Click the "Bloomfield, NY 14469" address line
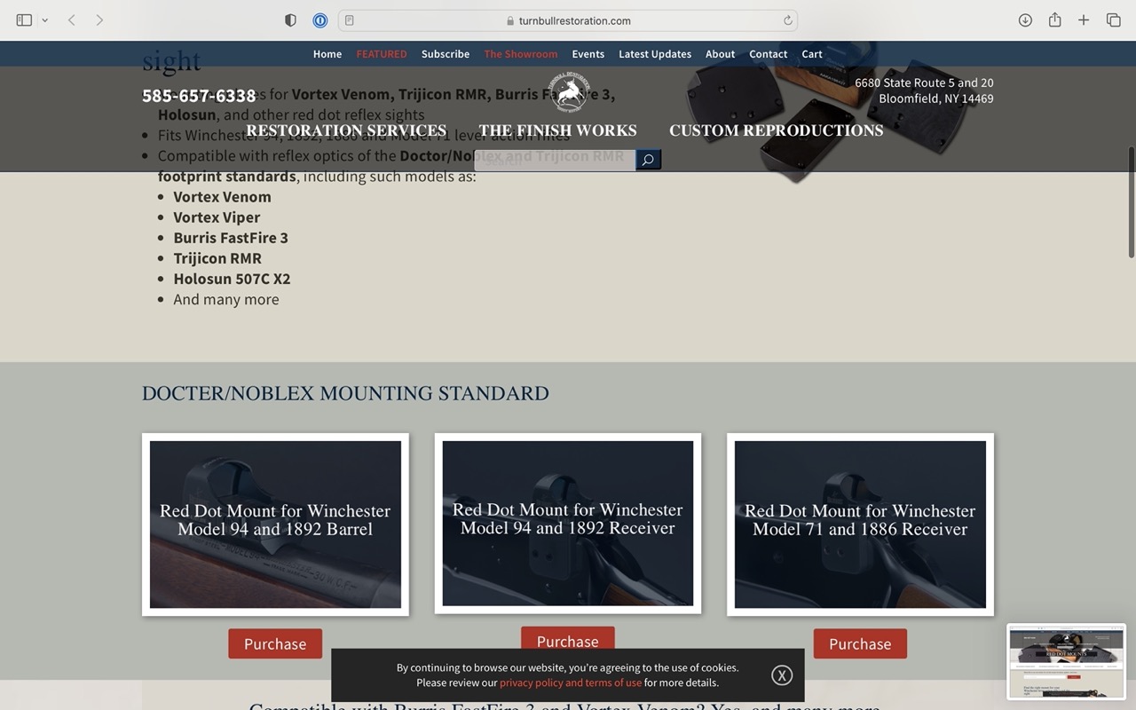This screenshot has width=1136, height=710. [936, 99]
